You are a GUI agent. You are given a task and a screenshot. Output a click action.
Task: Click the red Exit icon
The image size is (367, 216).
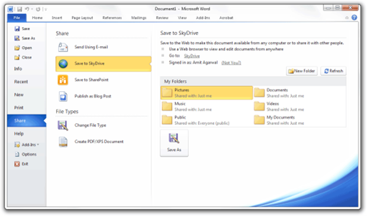[17, 164]
